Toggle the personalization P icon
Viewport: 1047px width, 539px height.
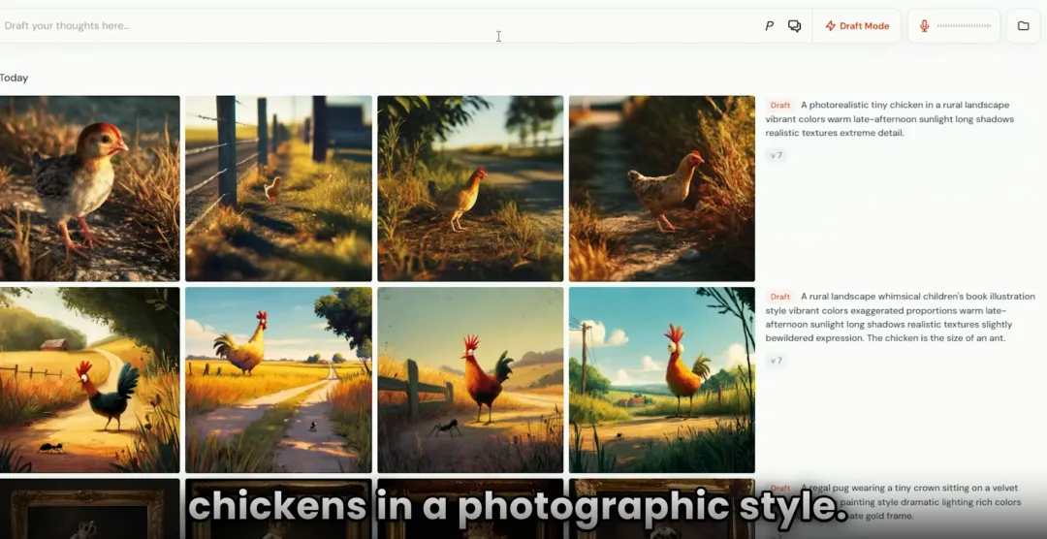(769, 26)
